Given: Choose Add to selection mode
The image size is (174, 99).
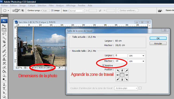Looking at the screenshot, I should 16,10.
